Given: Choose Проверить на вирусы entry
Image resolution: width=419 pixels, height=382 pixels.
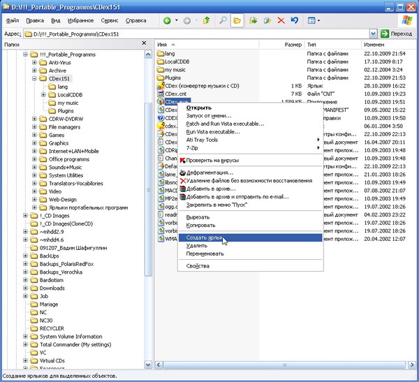Looking at the screenshot, I should click(250, 161).
